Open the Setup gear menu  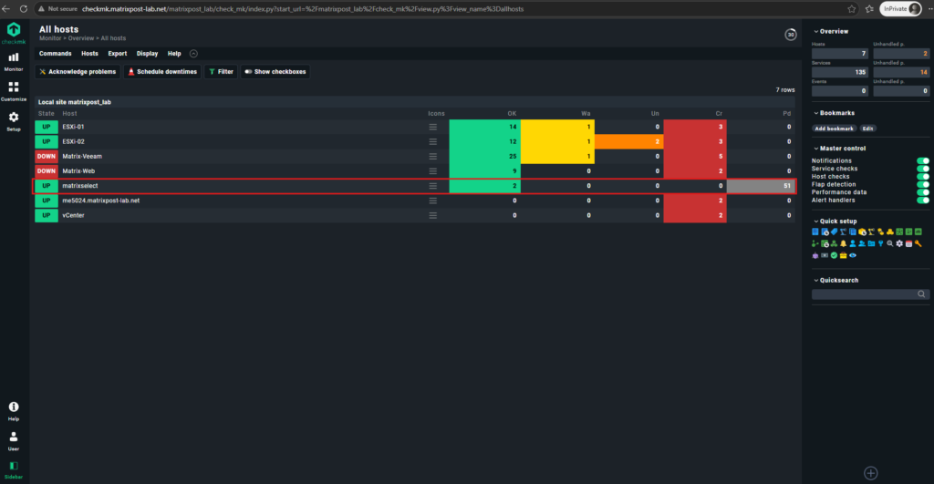click(x=13, y=121)
